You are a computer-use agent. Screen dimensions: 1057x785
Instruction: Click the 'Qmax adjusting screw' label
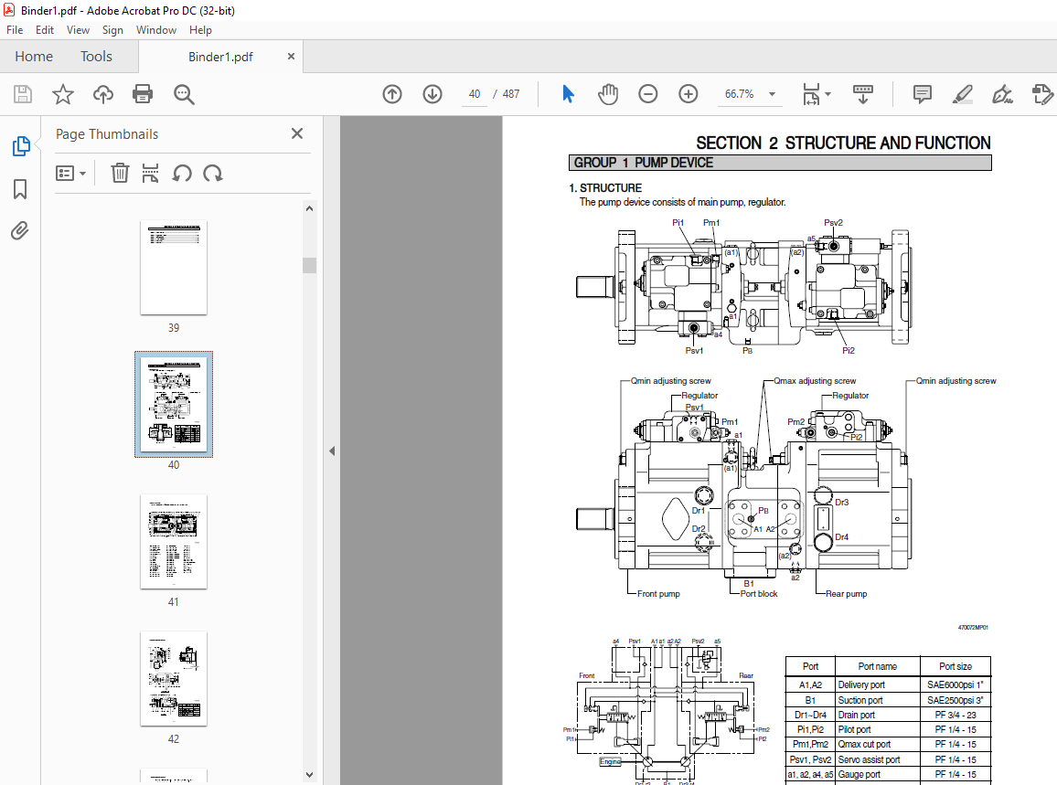815,381
